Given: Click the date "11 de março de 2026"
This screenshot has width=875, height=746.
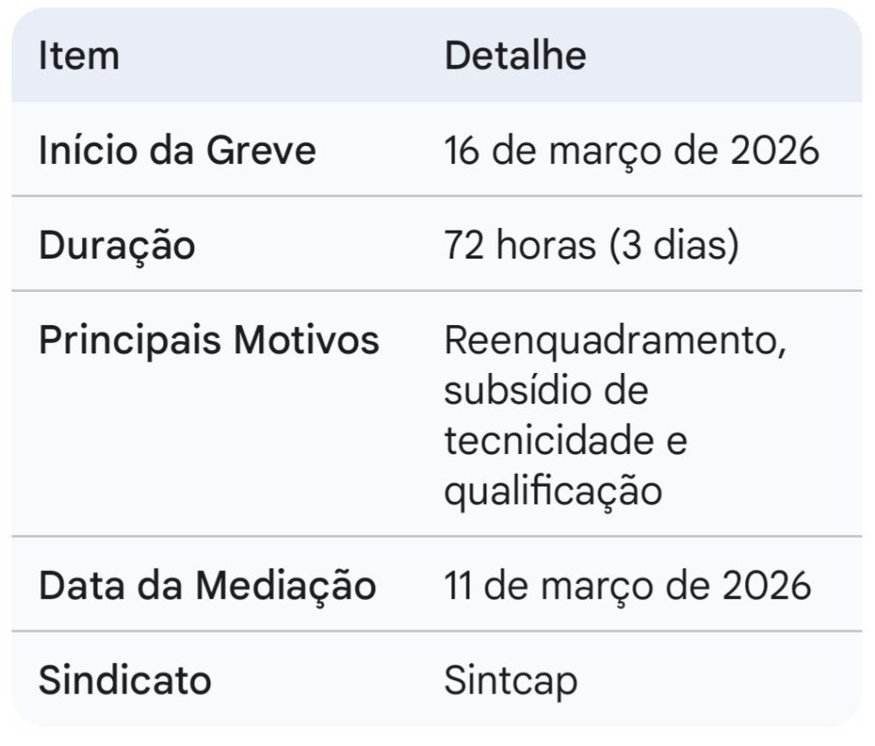Looking at the screenshot, I should coord(627,586).
